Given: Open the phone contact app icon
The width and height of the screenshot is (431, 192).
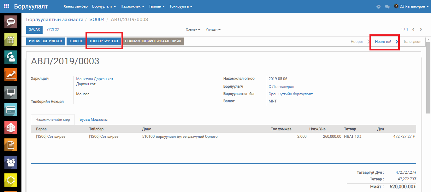Looking at the screenshot, I should (x=10, y=57).
